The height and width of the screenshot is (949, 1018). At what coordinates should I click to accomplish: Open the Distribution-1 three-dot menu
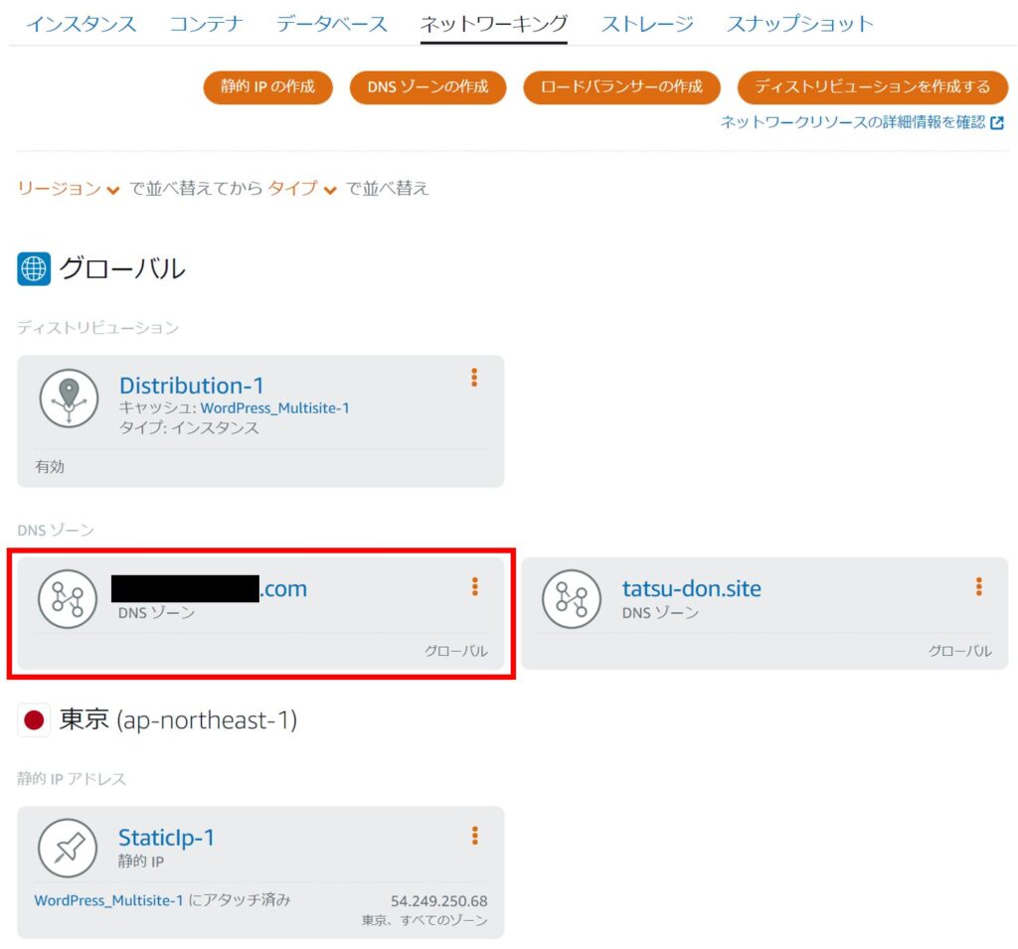pyautogui.click(x=474, y=378)
